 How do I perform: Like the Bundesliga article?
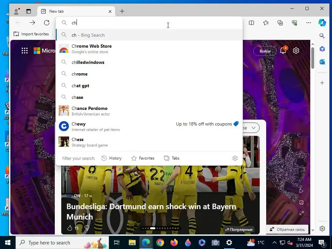click(70, 228)
